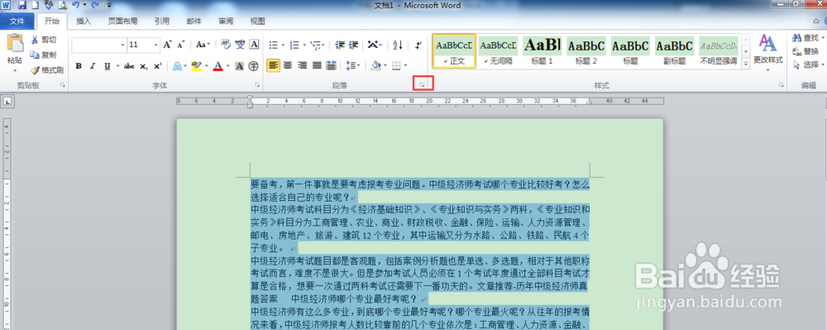This screenshot has height=330, width=827.
Task: Toggle Align Text Right
Action: click(x=302, y=66)
